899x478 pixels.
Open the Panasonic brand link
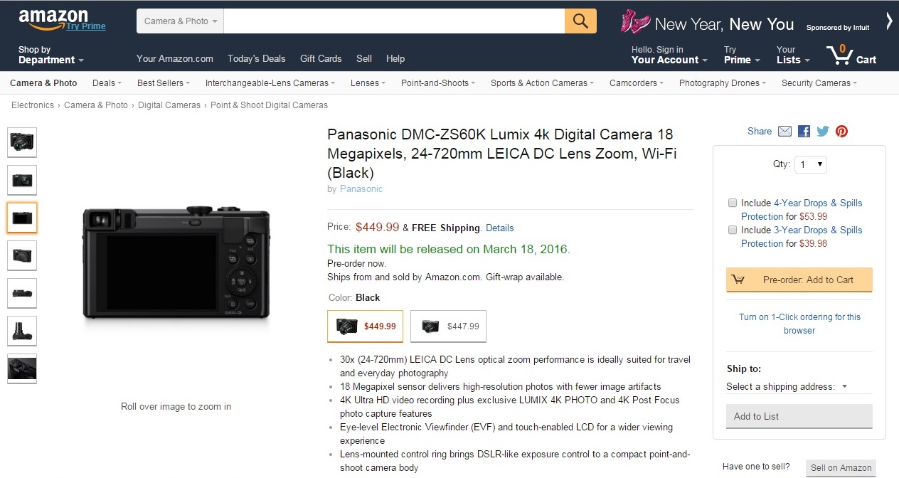[x=361, y=189]
